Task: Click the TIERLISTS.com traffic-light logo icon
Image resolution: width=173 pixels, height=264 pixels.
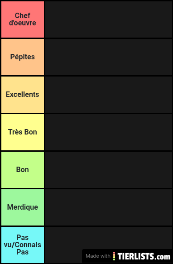Action: [114, 256]
